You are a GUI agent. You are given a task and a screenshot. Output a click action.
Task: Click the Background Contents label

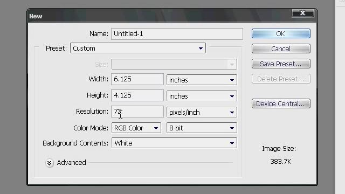coord(75,143)
